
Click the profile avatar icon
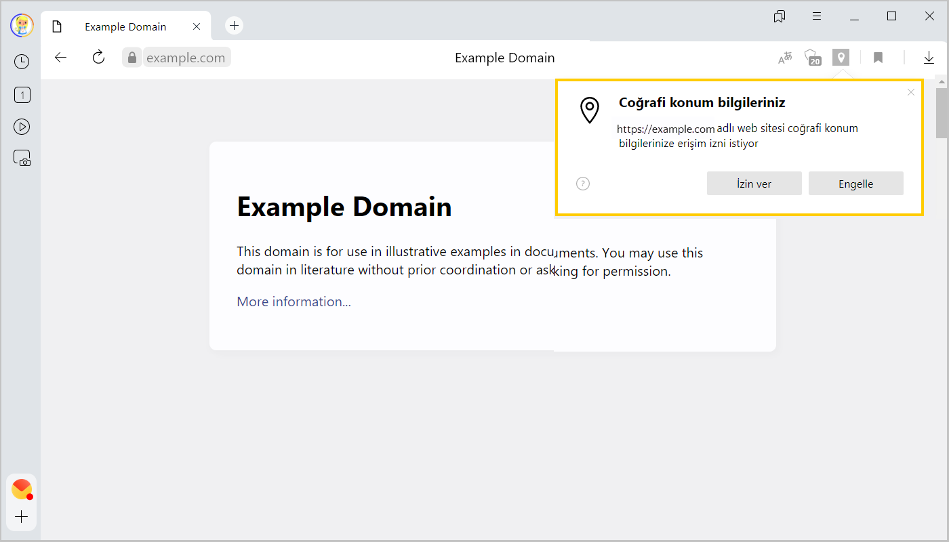click(x=22, y=26)
